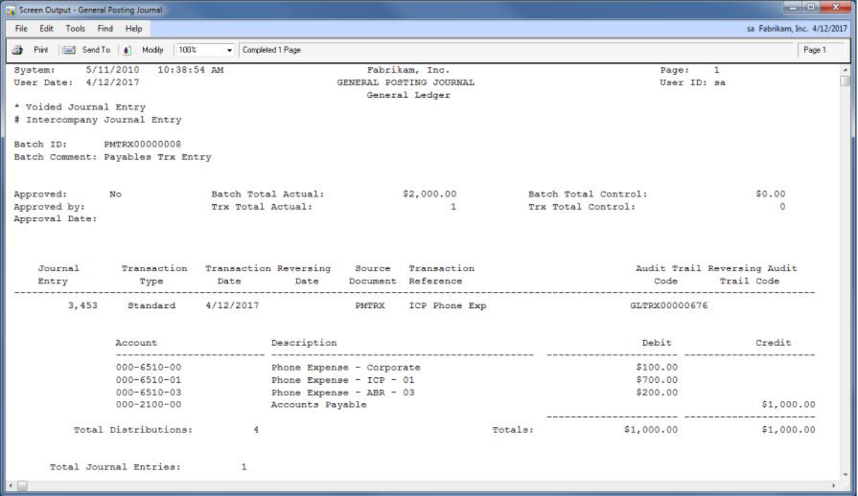Click the vertical scrollbar up arrow
The height and width of the screenshot is (496, 858).
click(x=845, y=70)
